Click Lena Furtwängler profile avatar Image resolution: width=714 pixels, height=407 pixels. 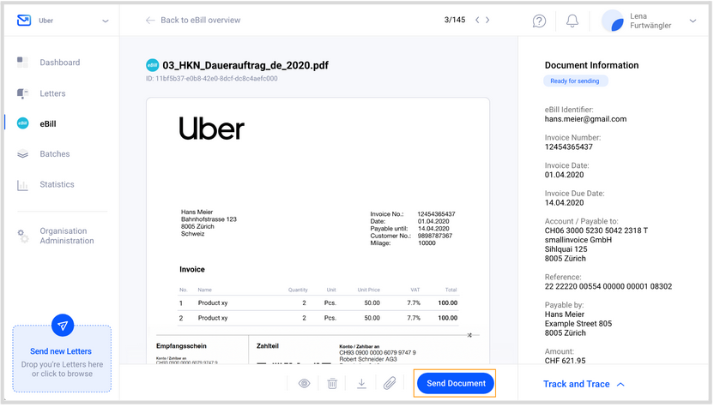[x=613, y=21]
